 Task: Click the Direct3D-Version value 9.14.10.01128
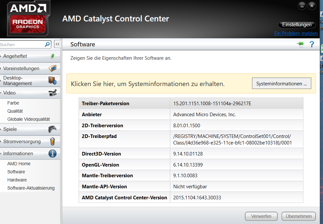tap(188, 154)
